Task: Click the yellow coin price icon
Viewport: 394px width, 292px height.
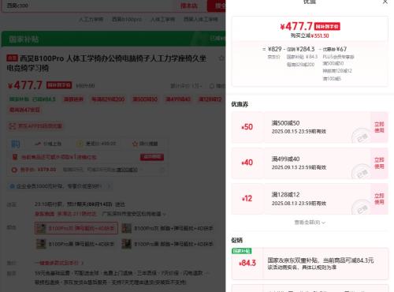Action: pyautogui.click(x=80, y=144)
